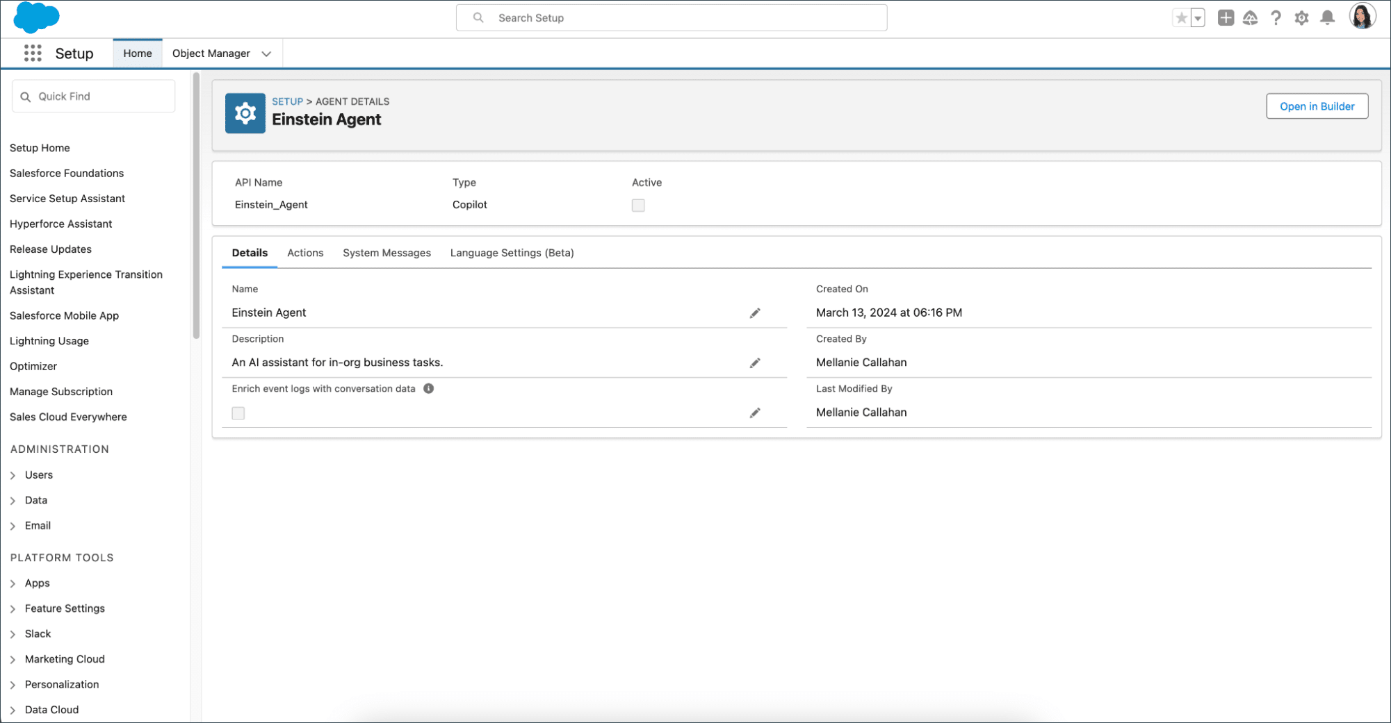1391x723 pixels.
Task: Toggle Enrich event logs checkbox
Action: pyautogui.click(x=238, y=413)
